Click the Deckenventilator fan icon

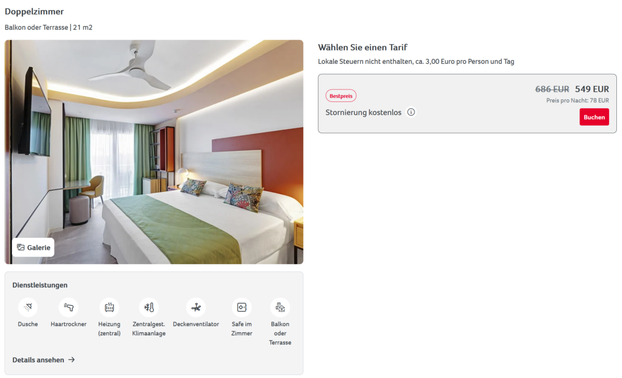click(x=196, y=307)
